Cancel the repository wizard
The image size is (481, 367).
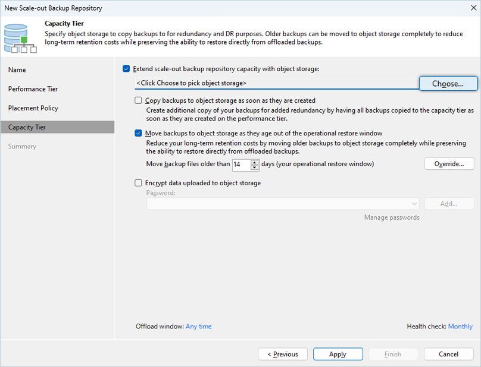click(448, 355)
